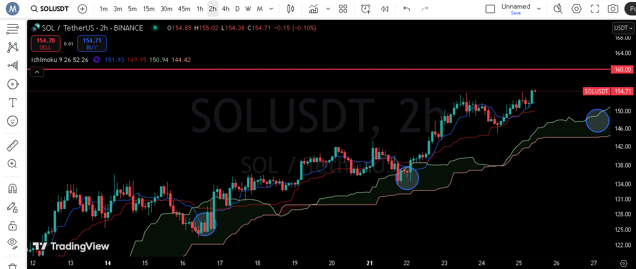This screenshot has width=636, height=269.
Task: Open chart settings hexagon icon
Action: [577, 9]
